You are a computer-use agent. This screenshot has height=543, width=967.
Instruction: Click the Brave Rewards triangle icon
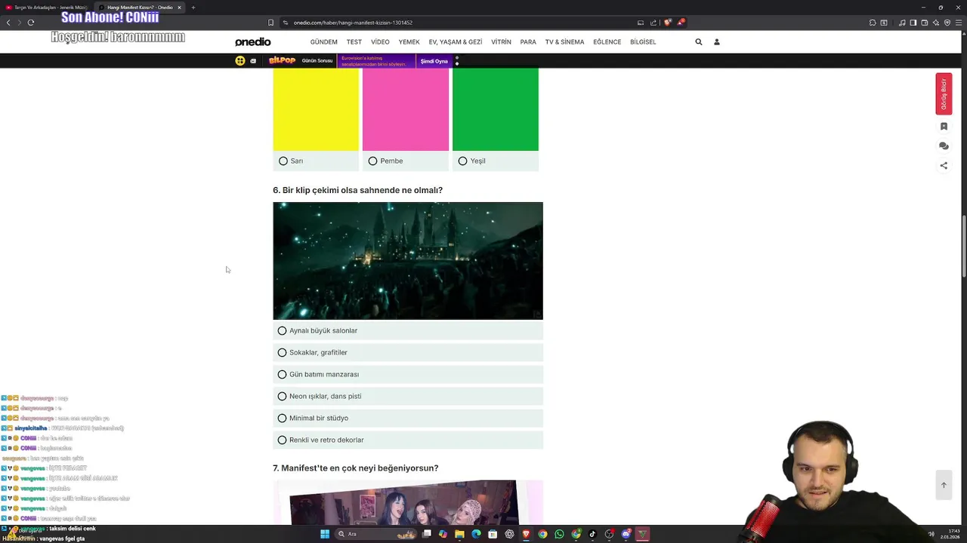(680, 23)
